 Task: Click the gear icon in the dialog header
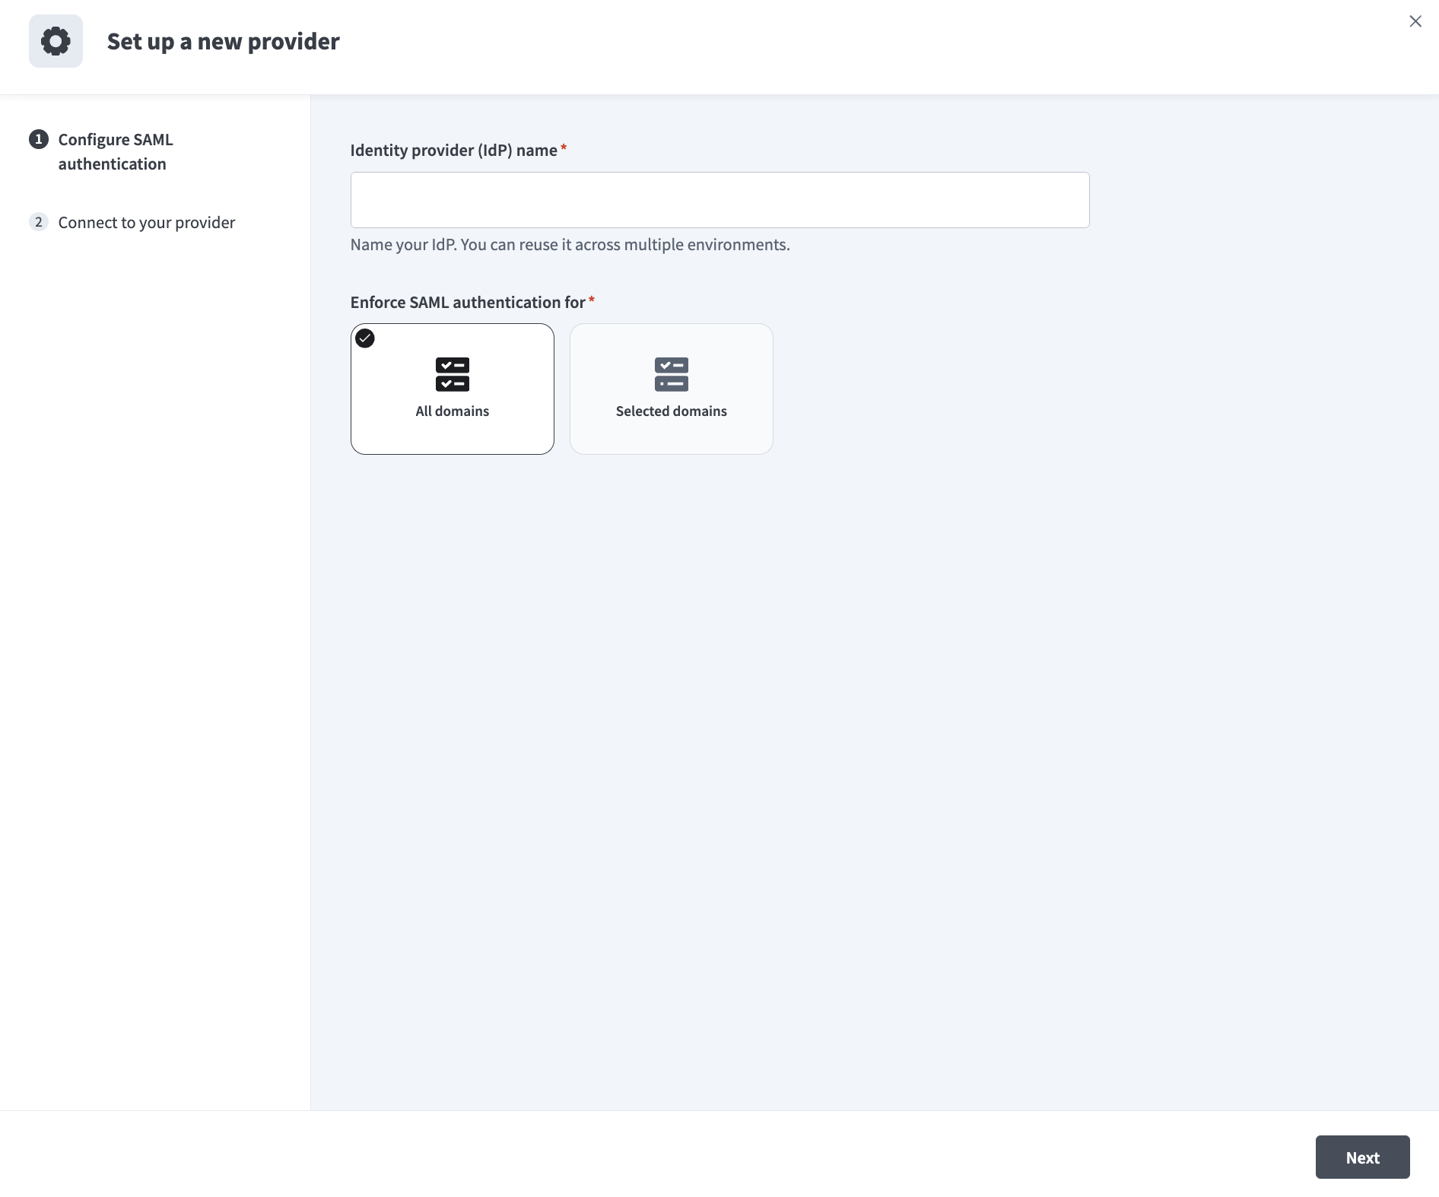click(56, 40)
